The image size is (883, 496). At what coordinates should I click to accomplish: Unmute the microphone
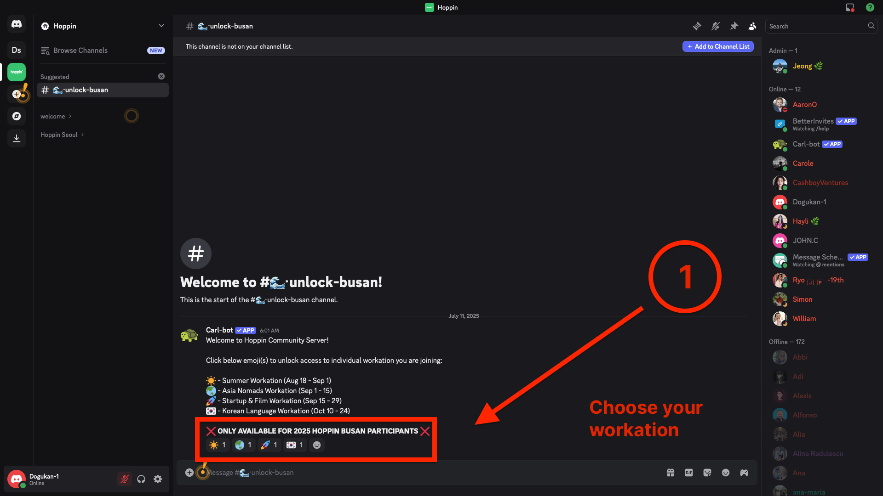point(124,479)
